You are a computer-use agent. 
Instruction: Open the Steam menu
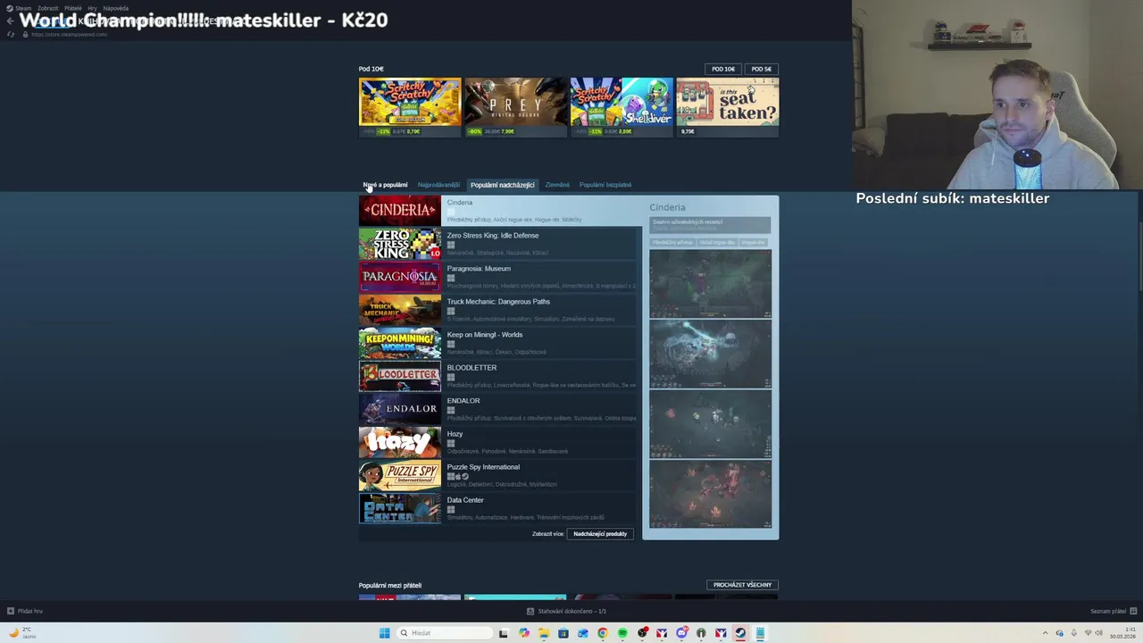click(x=23, y=8)
